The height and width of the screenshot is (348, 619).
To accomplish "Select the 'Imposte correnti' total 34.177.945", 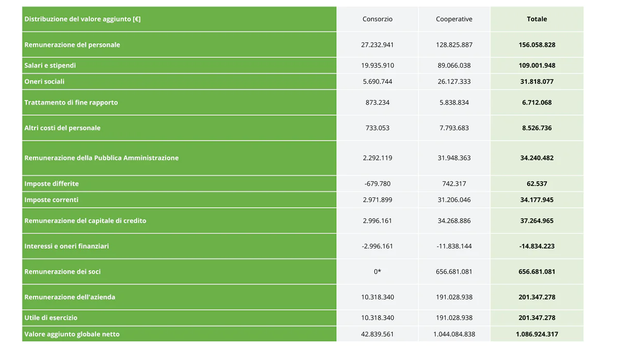I will click(x=536, y=200).
